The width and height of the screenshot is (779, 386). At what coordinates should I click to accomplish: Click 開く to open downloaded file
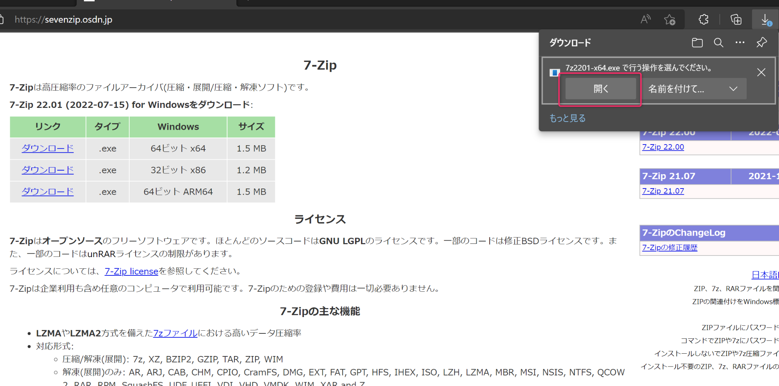pyautogui.click(x=600, y=89)
